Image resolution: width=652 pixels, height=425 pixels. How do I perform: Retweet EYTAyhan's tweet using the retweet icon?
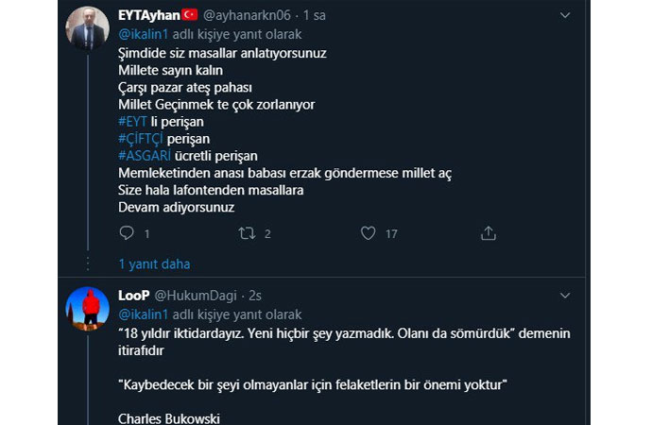point(247,233)
